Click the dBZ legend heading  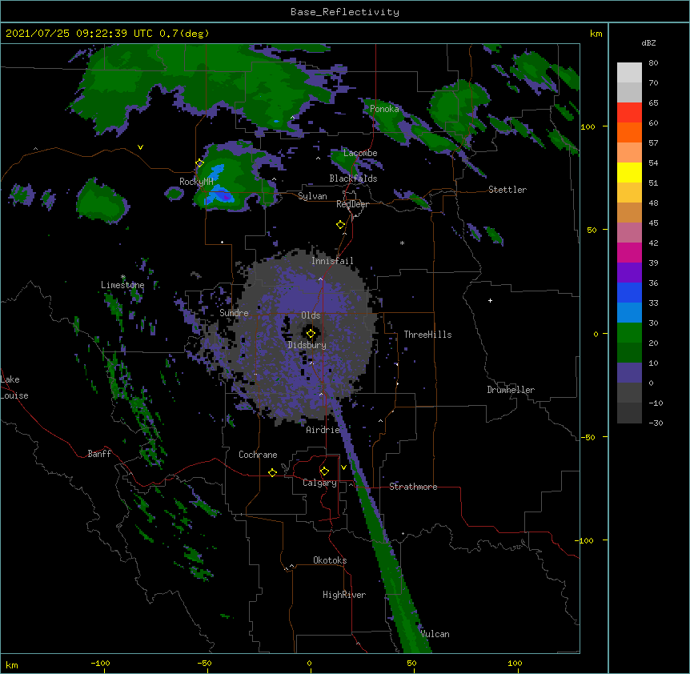(648, 42)
